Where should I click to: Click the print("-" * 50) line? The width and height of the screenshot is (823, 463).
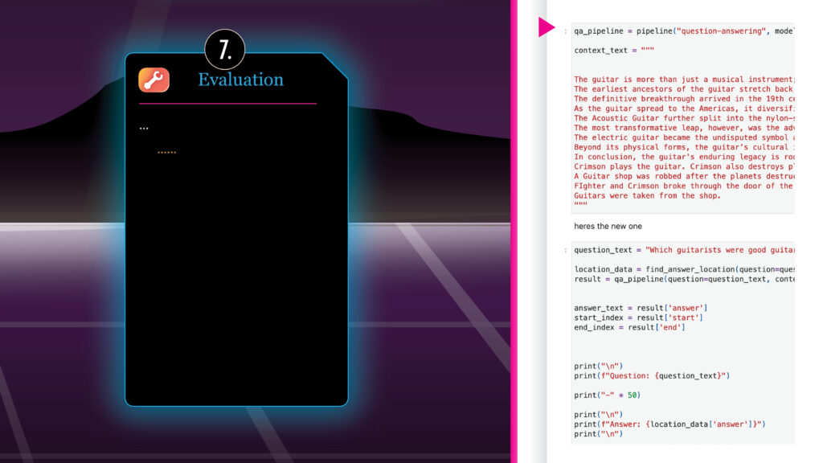click(607, 395)
